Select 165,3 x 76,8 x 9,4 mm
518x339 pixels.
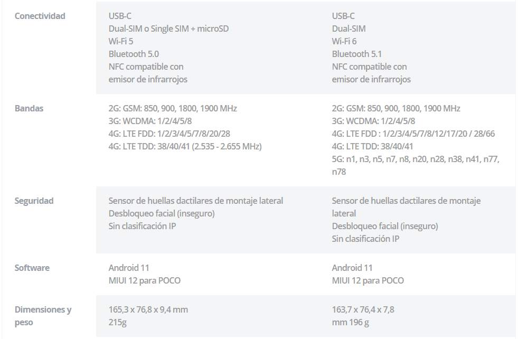(148, 309)
